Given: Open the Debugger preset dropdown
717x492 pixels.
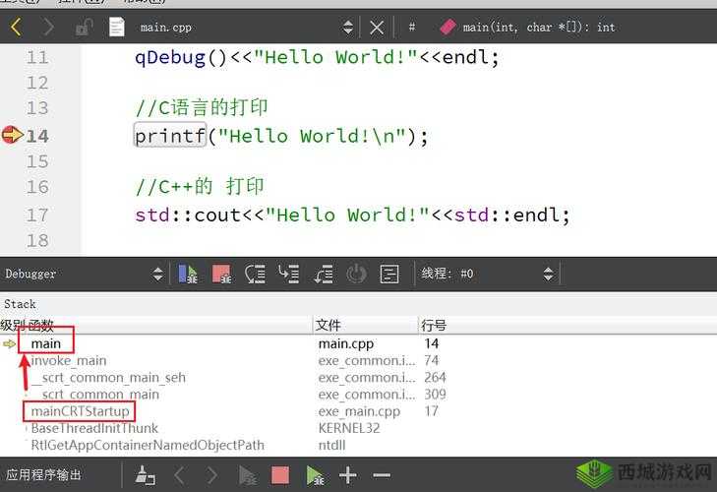Looking at the screenshot, I should click(x=157, y=274).
